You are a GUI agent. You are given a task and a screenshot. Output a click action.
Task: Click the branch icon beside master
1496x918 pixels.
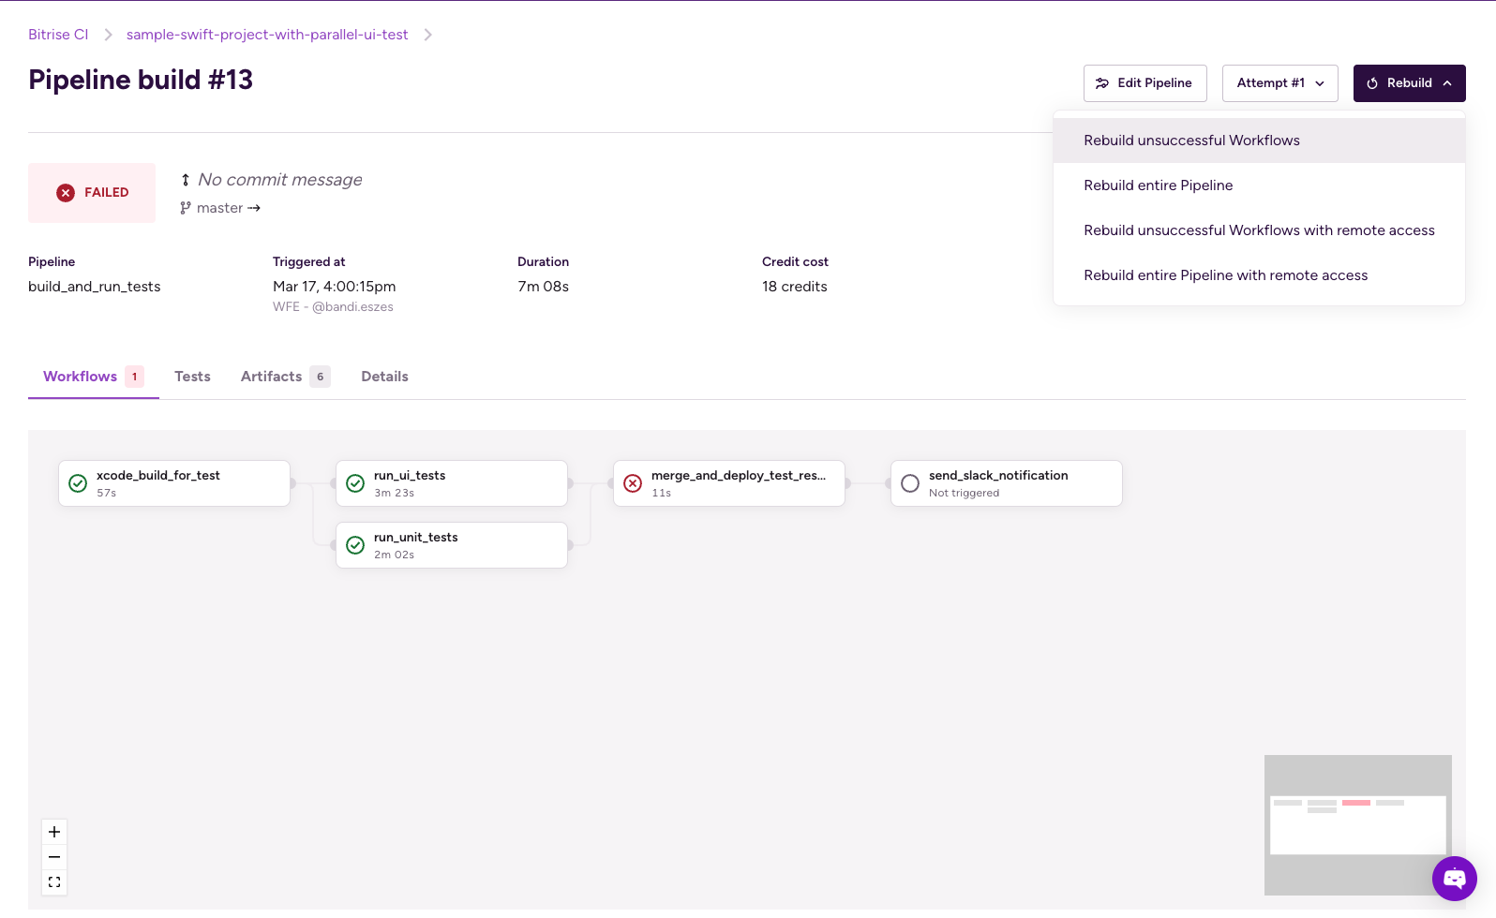[186, 208]
